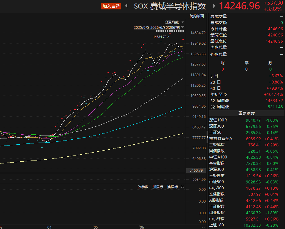285x229 pixels.
Task: Click 加入自选 to add to watchlist
Action: coord(111,6)
